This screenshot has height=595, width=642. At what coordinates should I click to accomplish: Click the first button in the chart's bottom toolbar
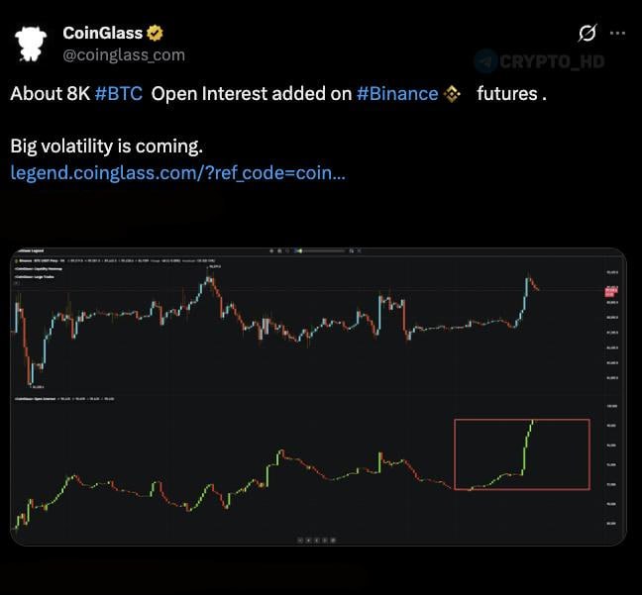[x=299, y=540]
